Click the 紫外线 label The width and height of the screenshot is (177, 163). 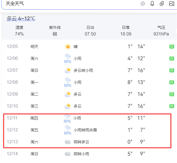pos(55,27)
